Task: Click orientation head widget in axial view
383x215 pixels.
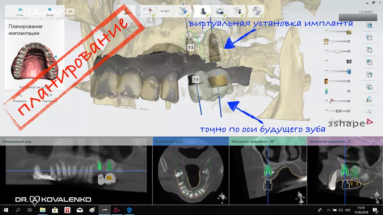Action: coord(223,197)
